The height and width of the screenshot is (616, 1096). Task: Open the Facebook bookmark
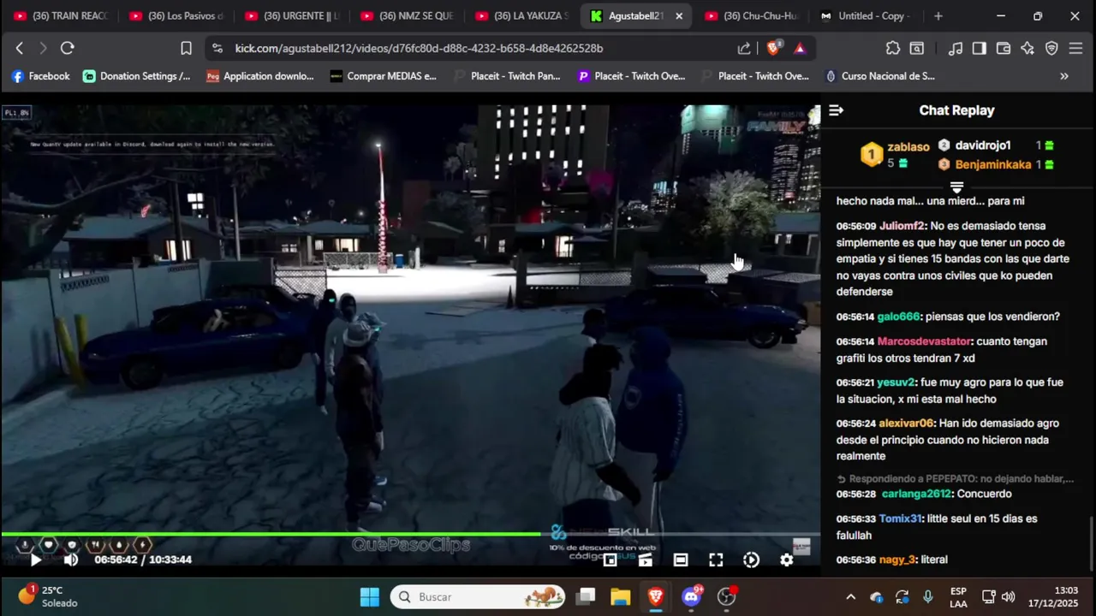40,76
